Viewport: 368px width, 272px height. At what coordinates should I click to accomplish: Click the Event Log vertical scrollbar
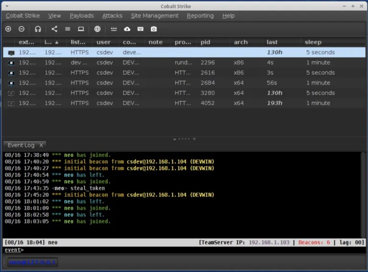coord(363,194)
